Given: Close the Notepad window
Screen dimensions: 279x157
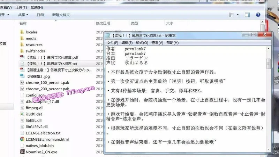Looking at the screenshot, I should pyautogui.click(x=265, y=34).
